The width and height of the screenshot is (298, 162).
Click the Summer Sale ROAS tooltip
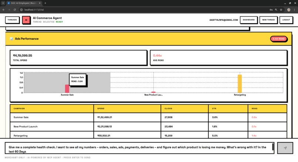click(x=78, y=80)
